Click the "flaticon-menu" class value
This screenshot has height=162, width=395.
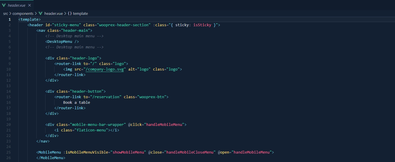[91, 130]
